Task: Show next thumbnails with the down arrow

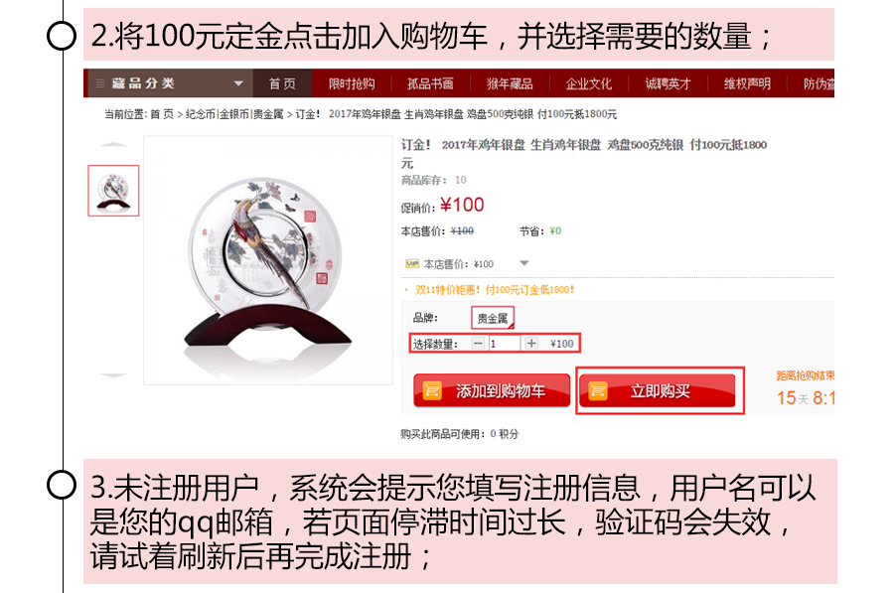Action: click(x=113, y=375)
